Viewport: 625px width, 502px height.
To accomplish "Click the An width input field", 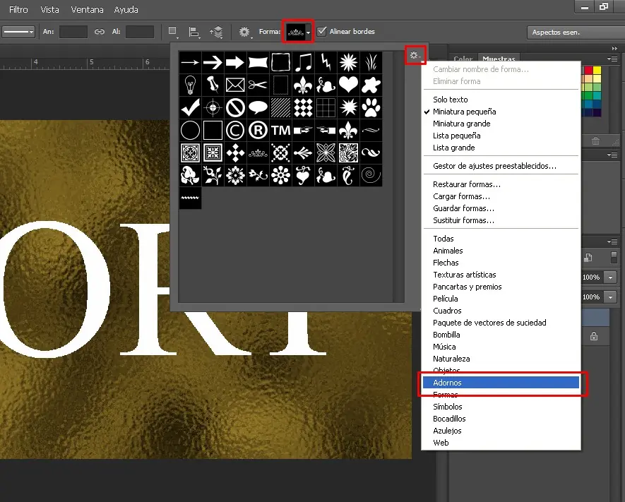I will [73, 32].
